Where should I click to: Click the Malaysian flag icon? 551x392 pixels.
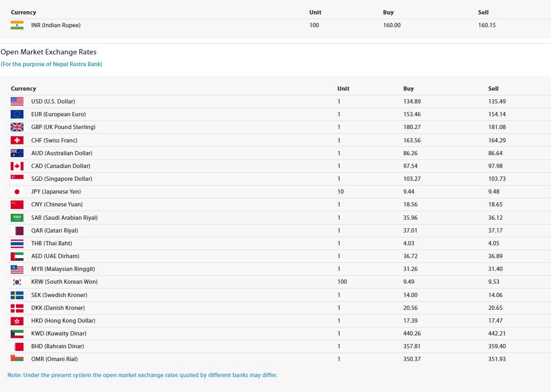pos(17,269)
